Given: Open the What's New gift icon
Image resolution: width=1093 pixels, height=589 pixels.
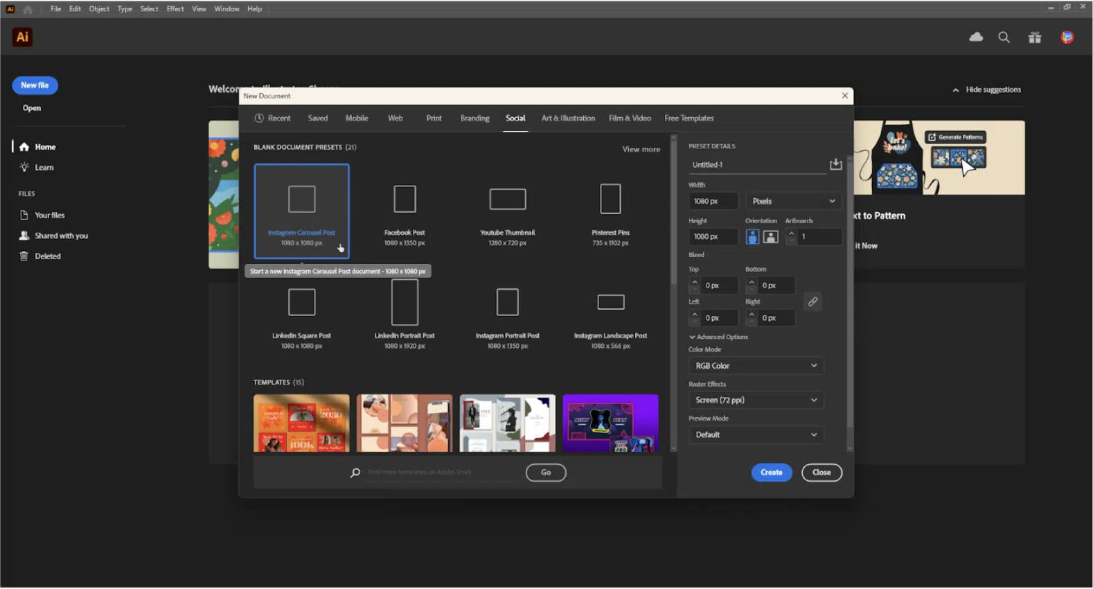Looking at the screenshot, I should tap(1035, 37).
